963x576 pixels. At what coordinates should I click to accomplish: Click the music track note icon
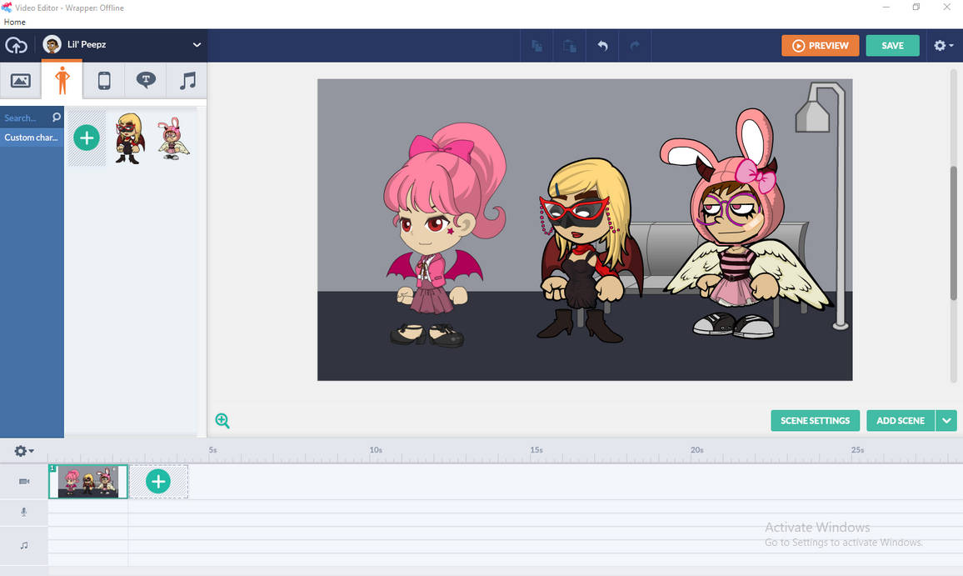tap(24, 545)
